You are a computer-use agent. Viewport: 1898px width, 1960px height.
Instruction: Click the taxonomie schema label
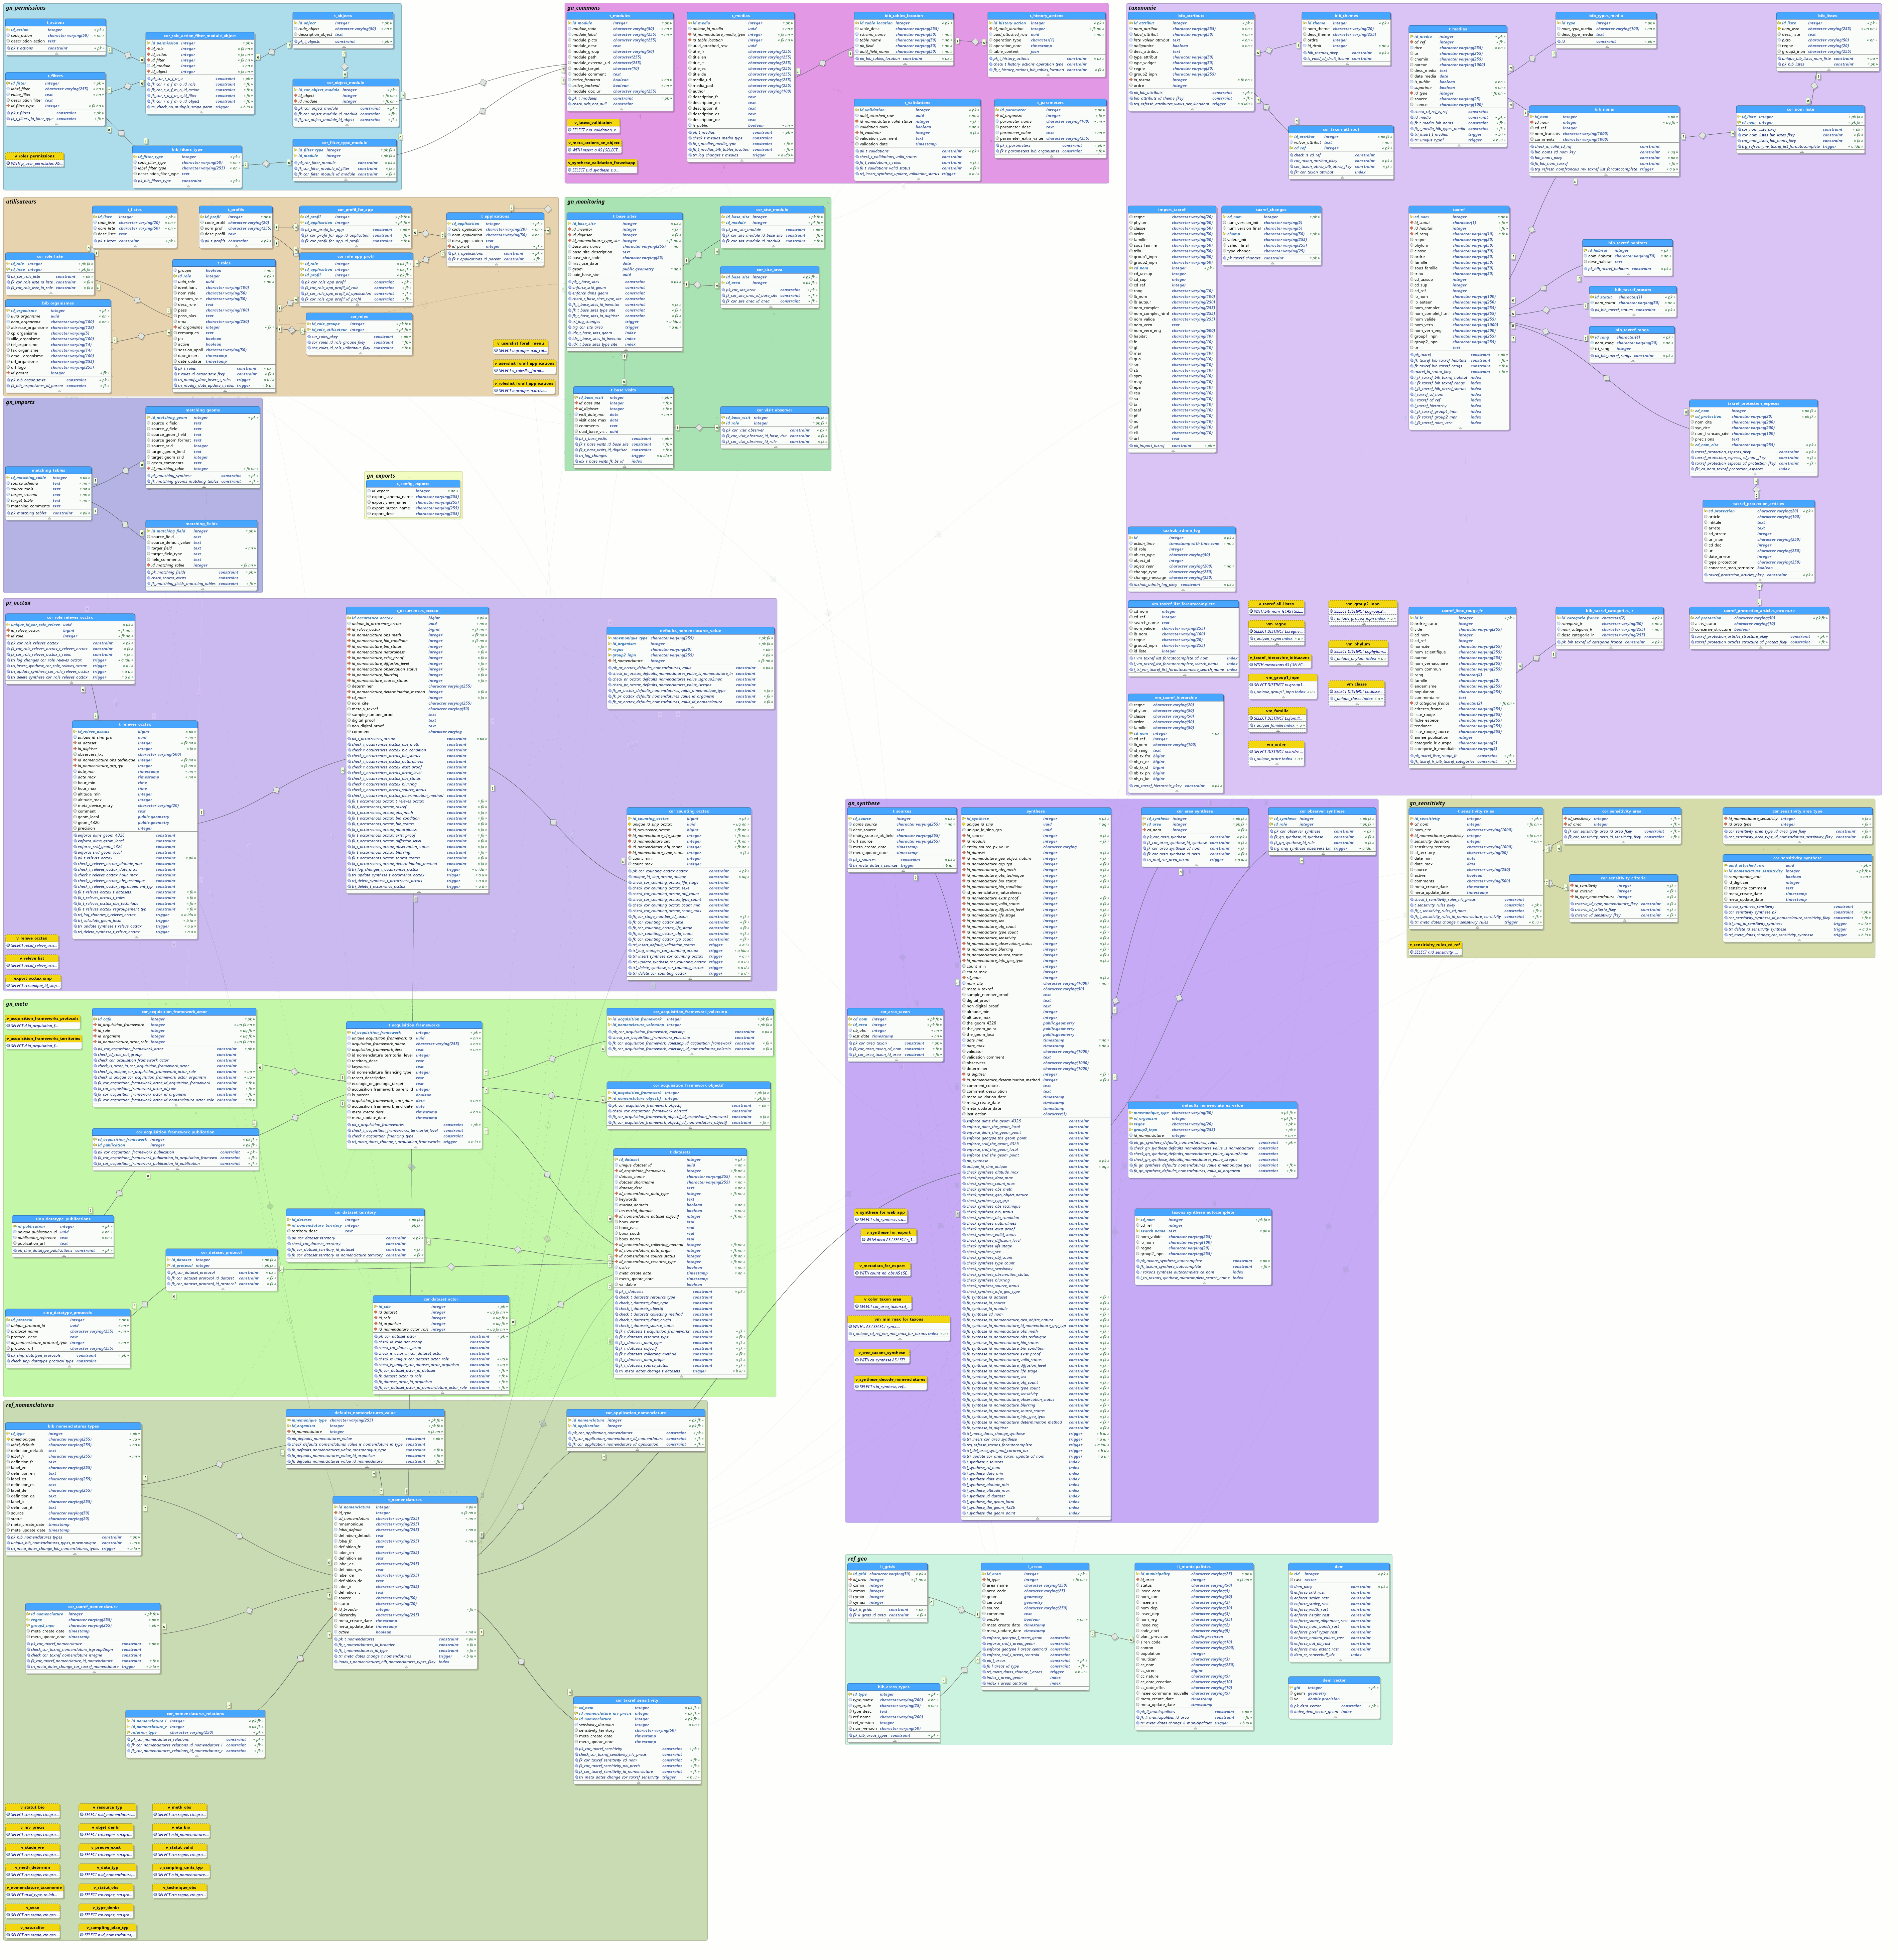pos(1143,8)
